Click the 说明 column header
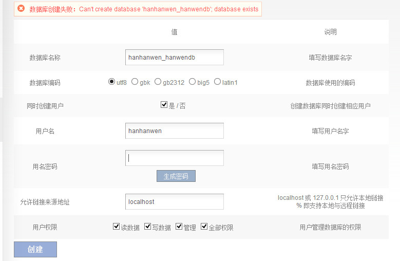This screenshot has width=400, height=261. (330, 32)
